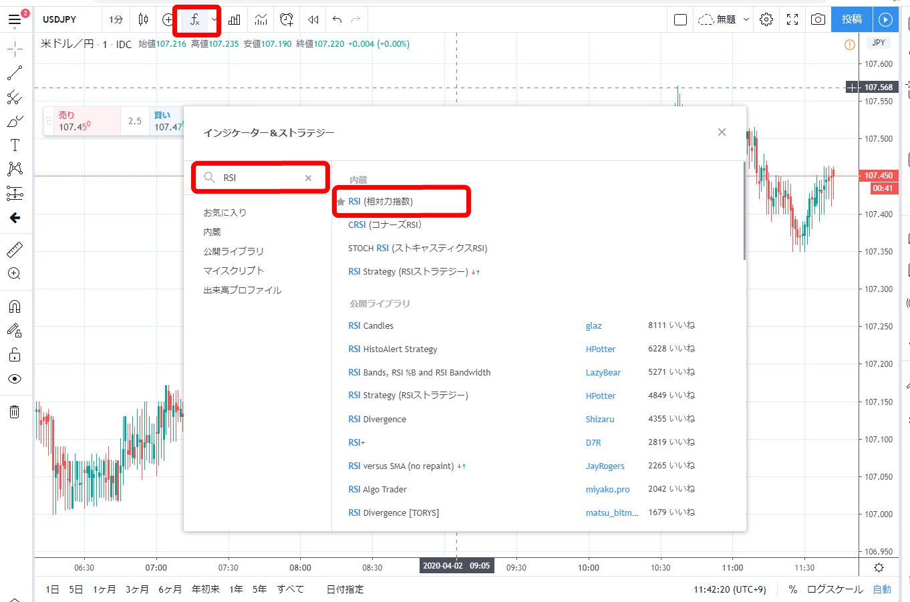
Task: Select the pattern drawing tool
Action: (x=15, y=168)
